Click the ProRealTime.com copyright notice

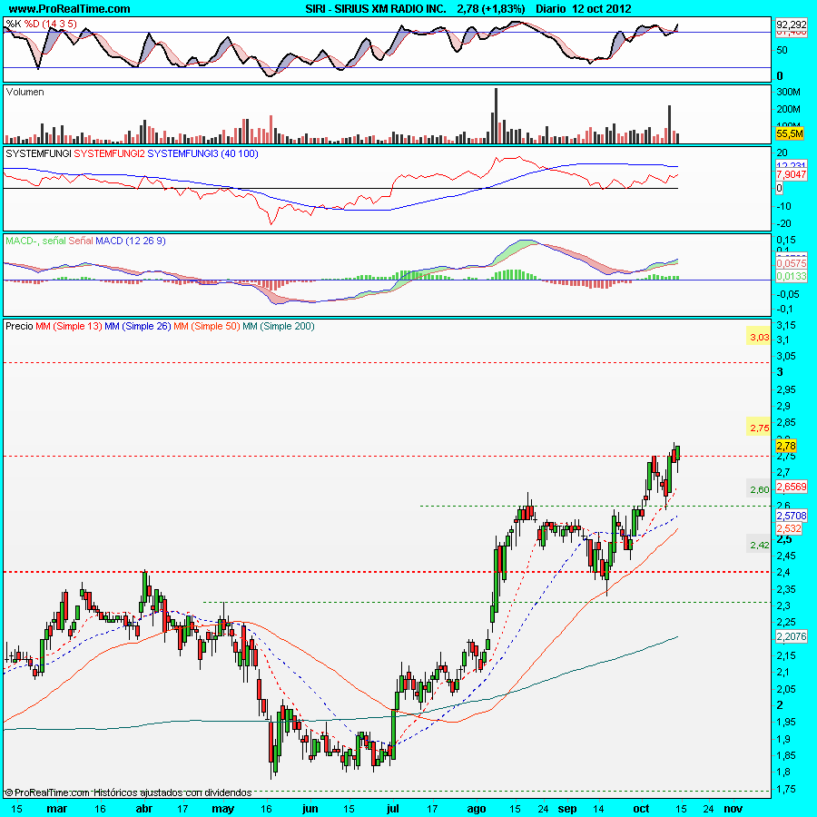[x=129, y=792]
